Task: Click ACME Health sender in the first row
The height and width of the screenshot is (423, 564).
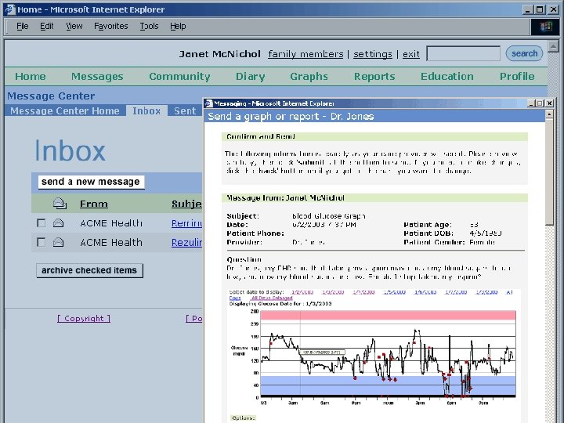Action: coord(111,223)
